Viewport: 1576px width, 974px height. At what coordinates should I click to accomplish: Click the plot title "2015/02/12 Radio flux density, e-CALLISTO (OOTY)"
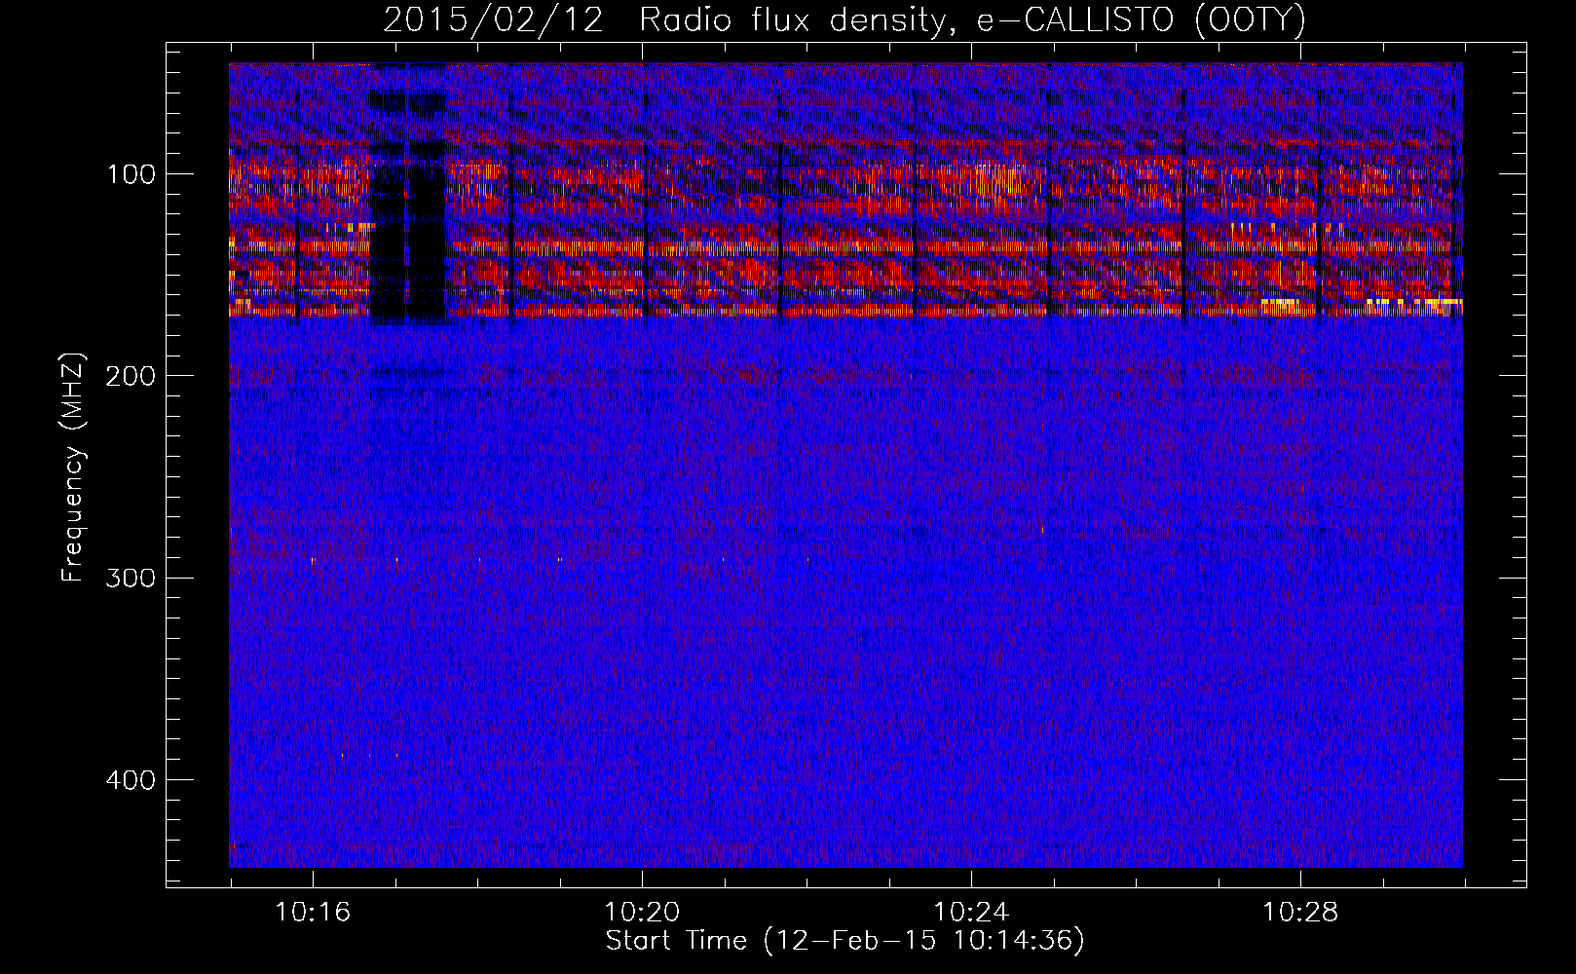(844, 19)
